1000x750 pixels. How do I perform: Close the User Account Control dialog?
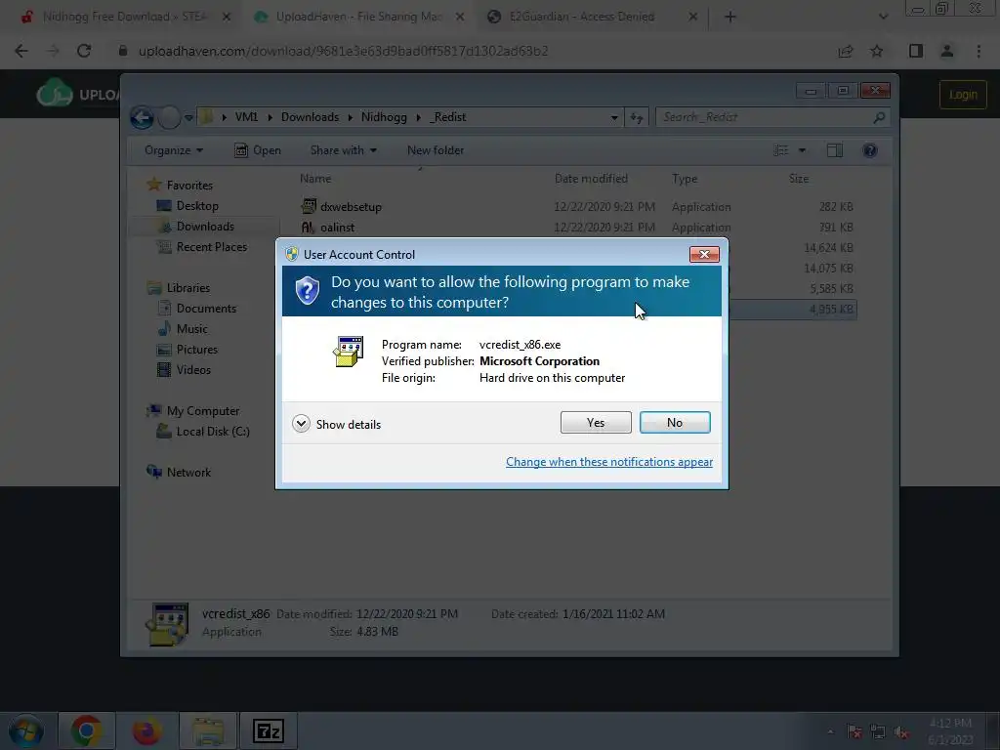pos(704,255)
